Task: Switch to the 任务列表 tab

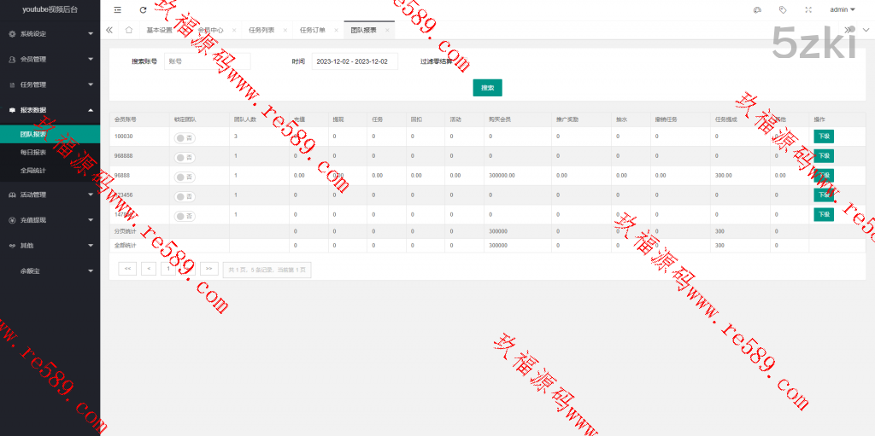Action: point(261,30)
